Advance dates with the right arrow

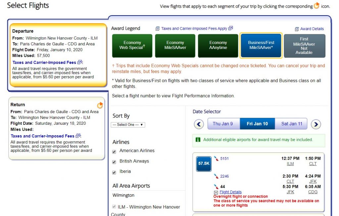click(316, 124)
